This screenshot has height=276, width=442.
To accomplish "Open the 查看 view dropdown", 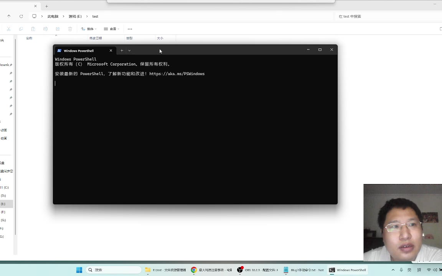I will pyautogui.click(x=111, y=29).
